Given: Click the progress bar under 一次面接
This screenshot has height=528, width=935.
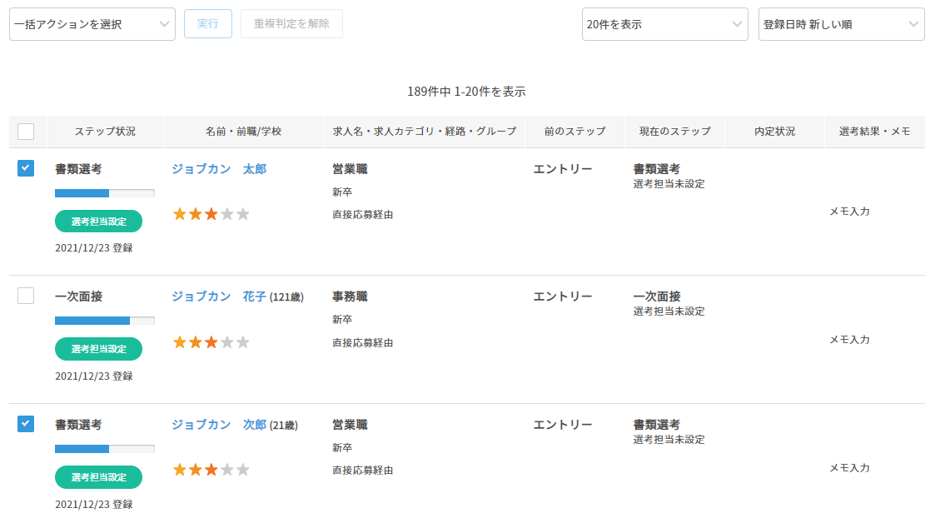Looking at the screenshot, I should [x=104, y=321].
